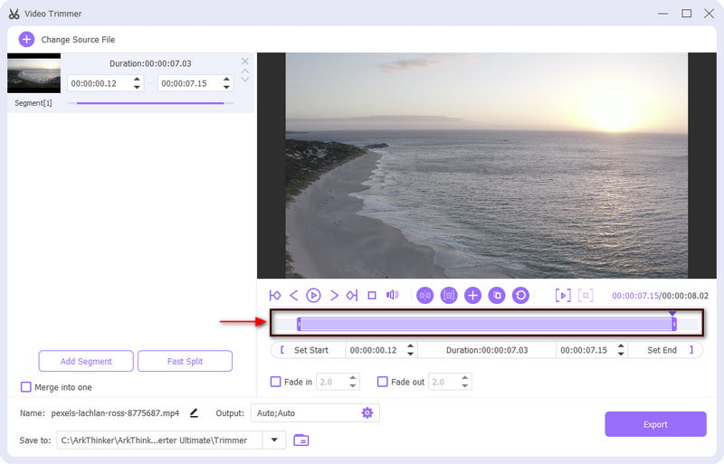Increase start time beside Set Start
Screen dimensions: 724x464
(410, 346)
